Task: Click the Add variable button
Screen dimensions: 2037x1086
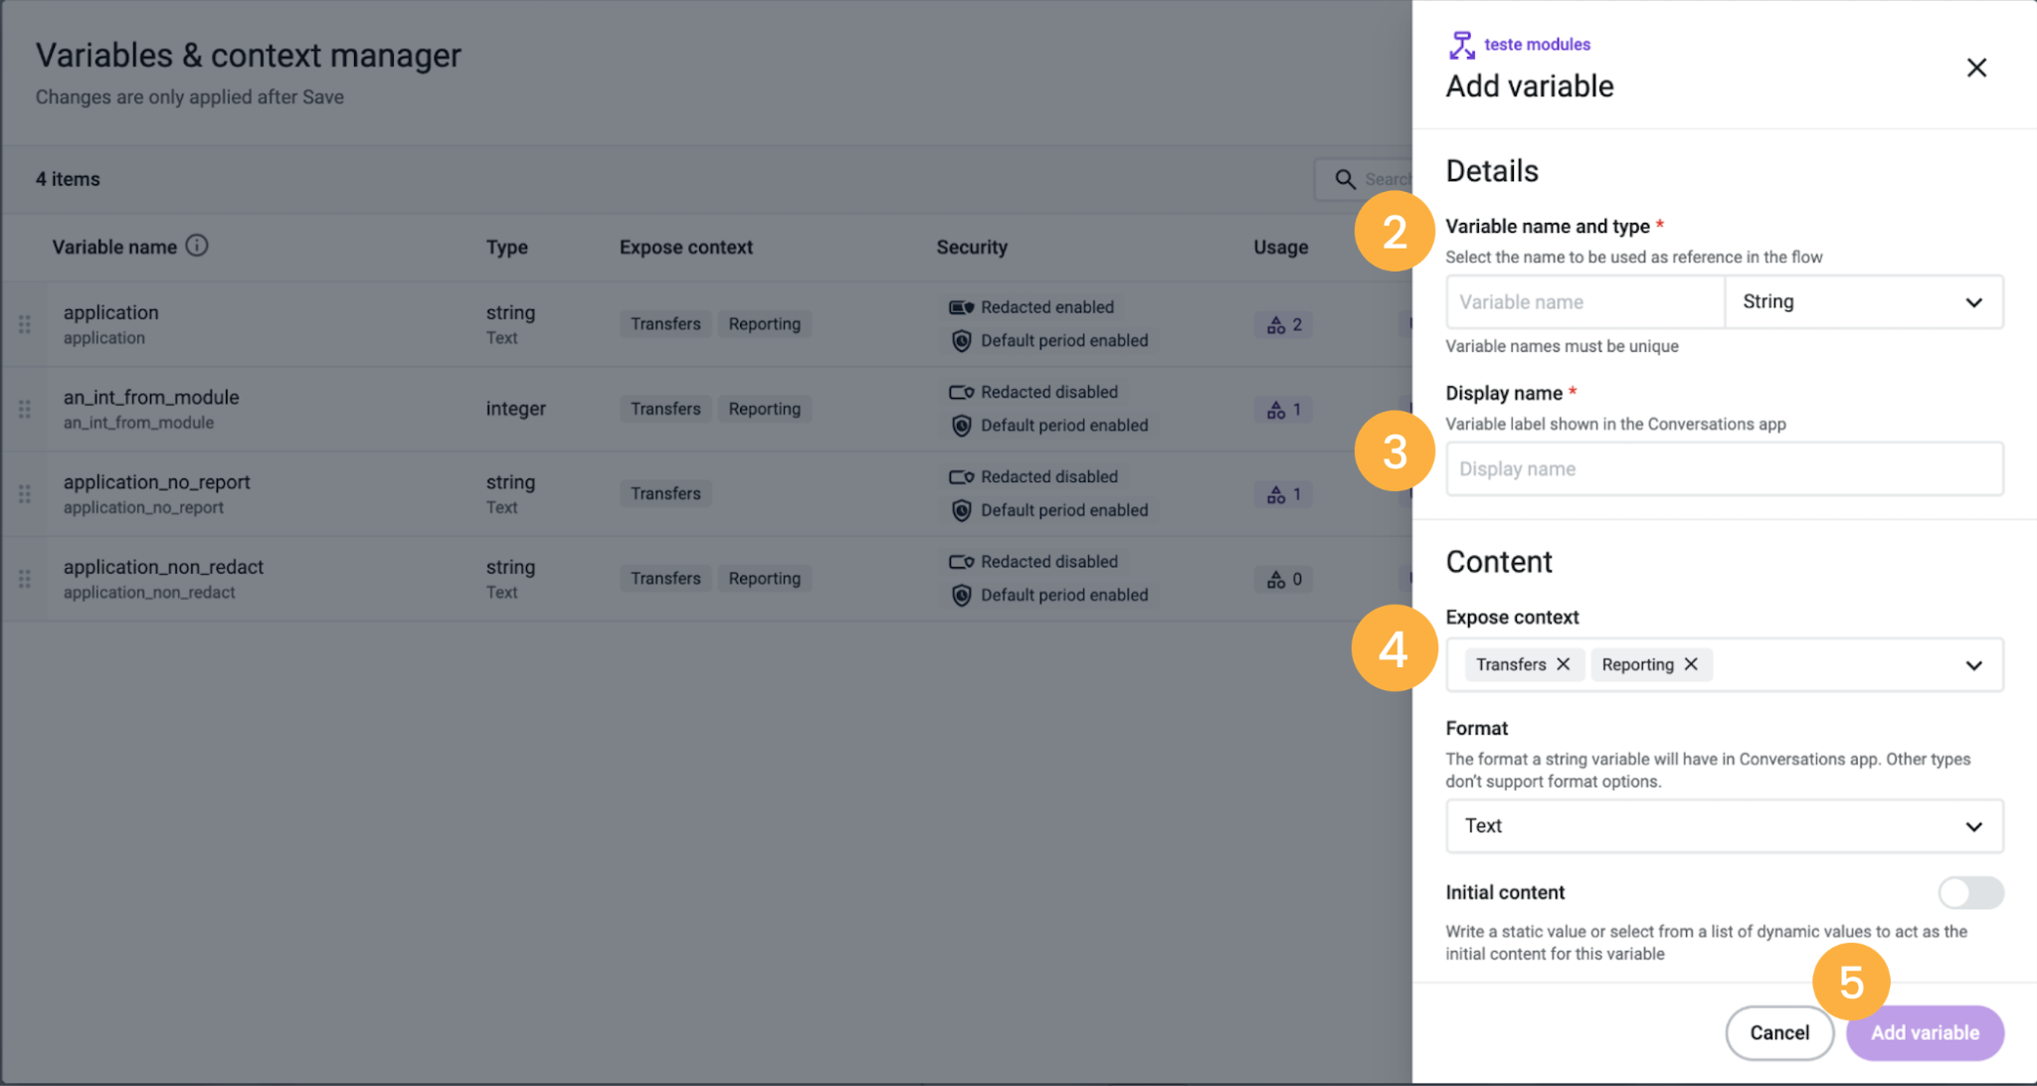Action: point(1925,1033)
